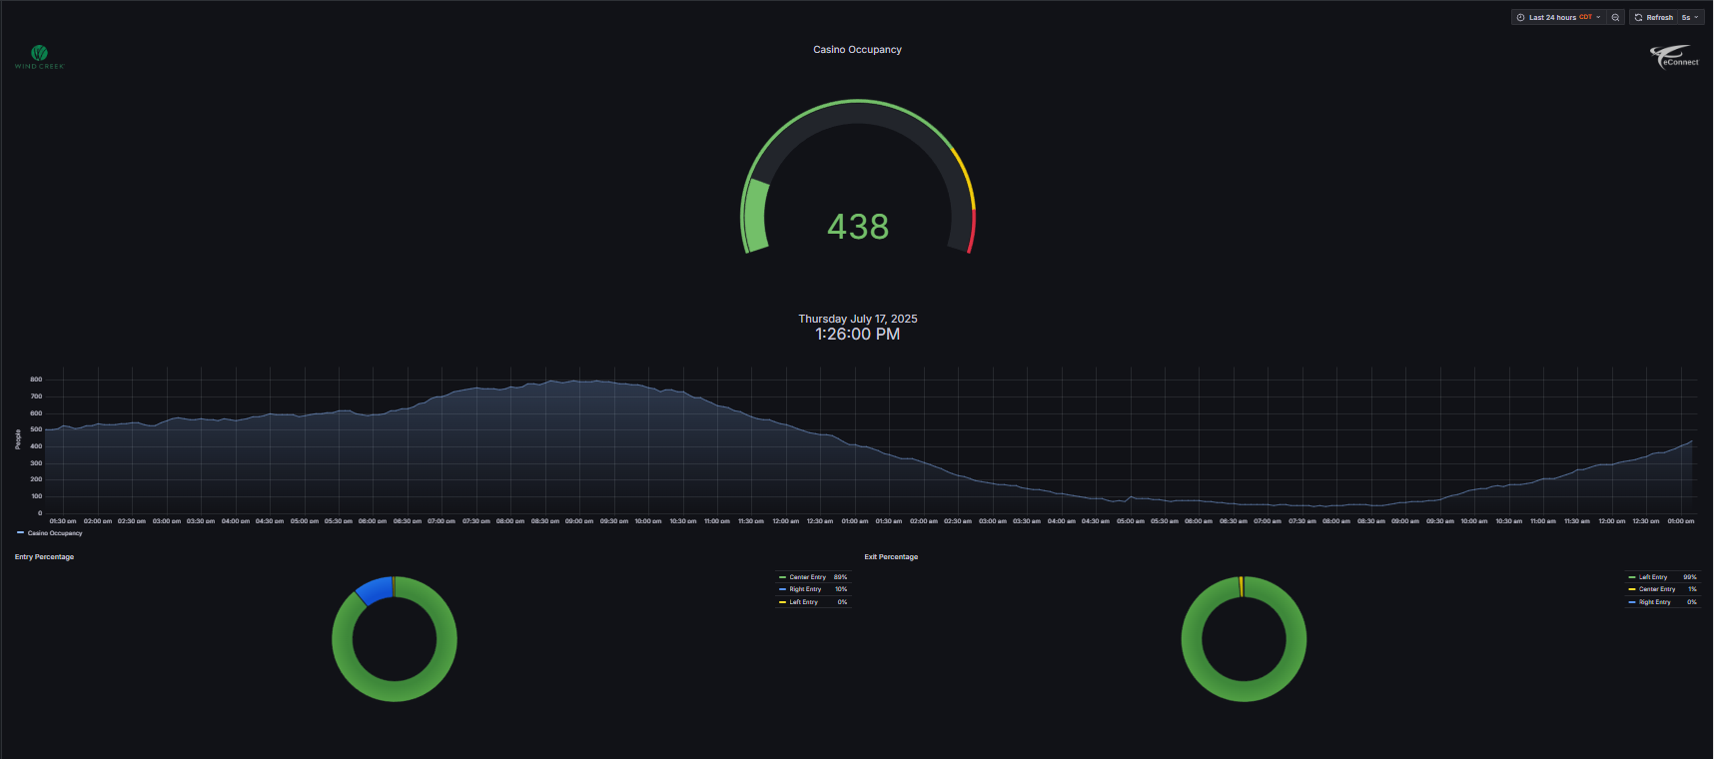Open the Last 24 hours time picker

pos(1558,17)
